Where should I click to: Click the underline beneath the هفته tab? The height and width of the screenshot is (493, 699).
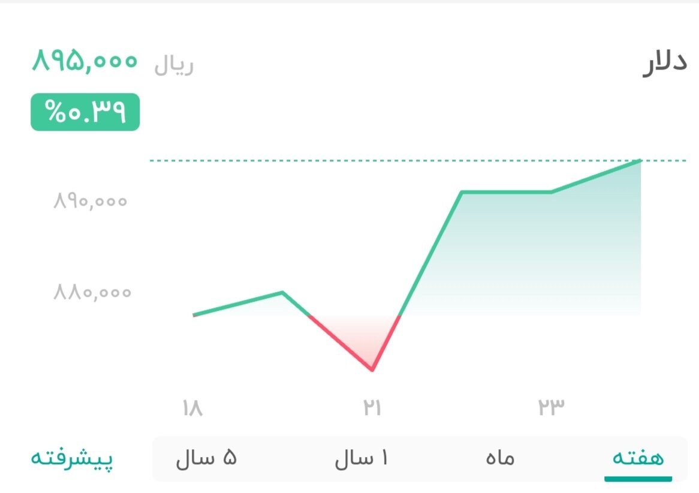pos(638,479)
